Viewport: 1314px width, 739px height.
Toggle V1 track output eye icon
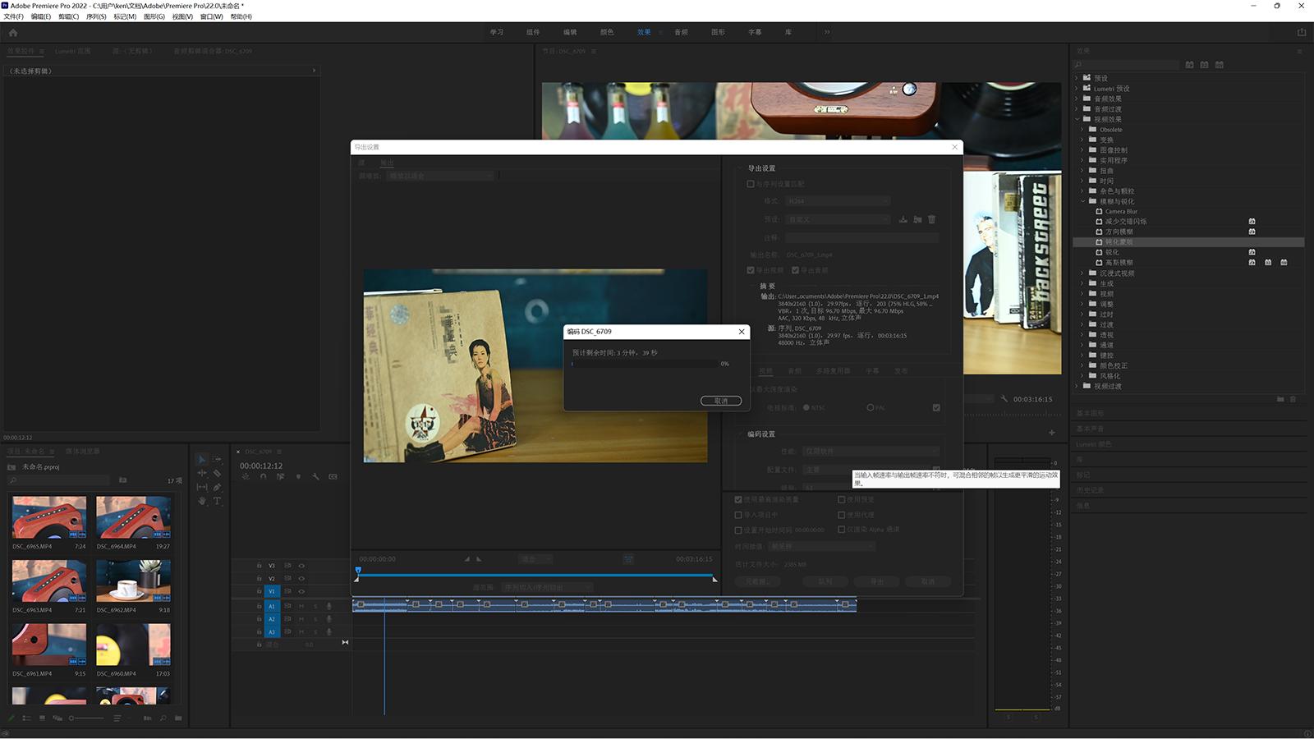pos(301,591)
